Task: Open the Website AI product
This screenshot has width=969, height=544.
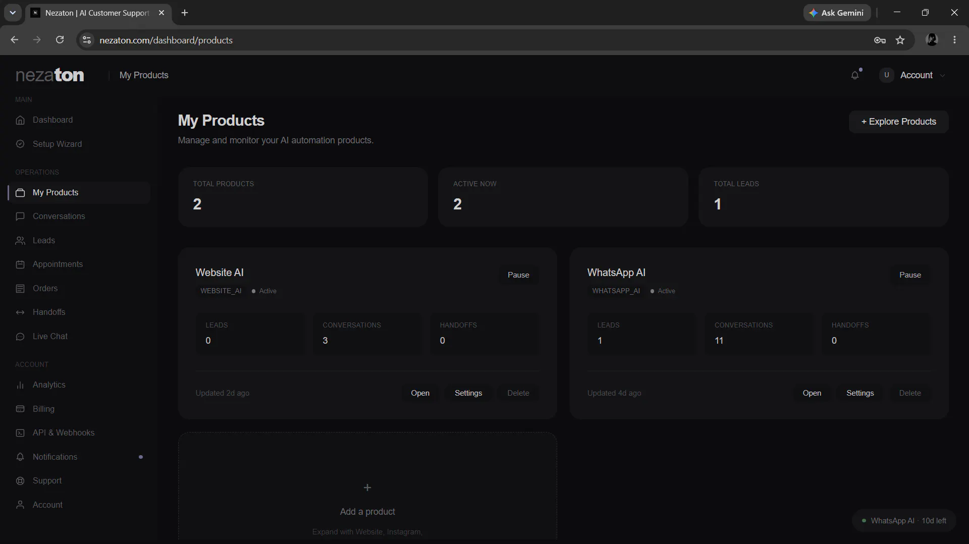Action: click(420, 393)
